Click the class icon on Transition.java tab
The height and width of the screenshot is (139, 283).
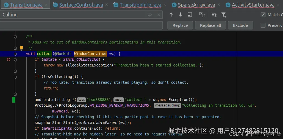pyautogui.click(x=6, y=5)
